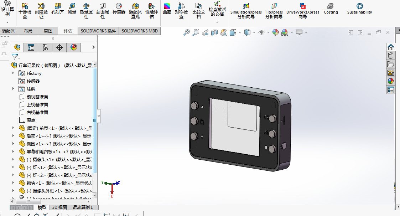The width and height of the screenshot is (400, 216).
Task: Switch to DimXpertManager crosshair tab
Action: pyautogui.click(x=59, y=47)
